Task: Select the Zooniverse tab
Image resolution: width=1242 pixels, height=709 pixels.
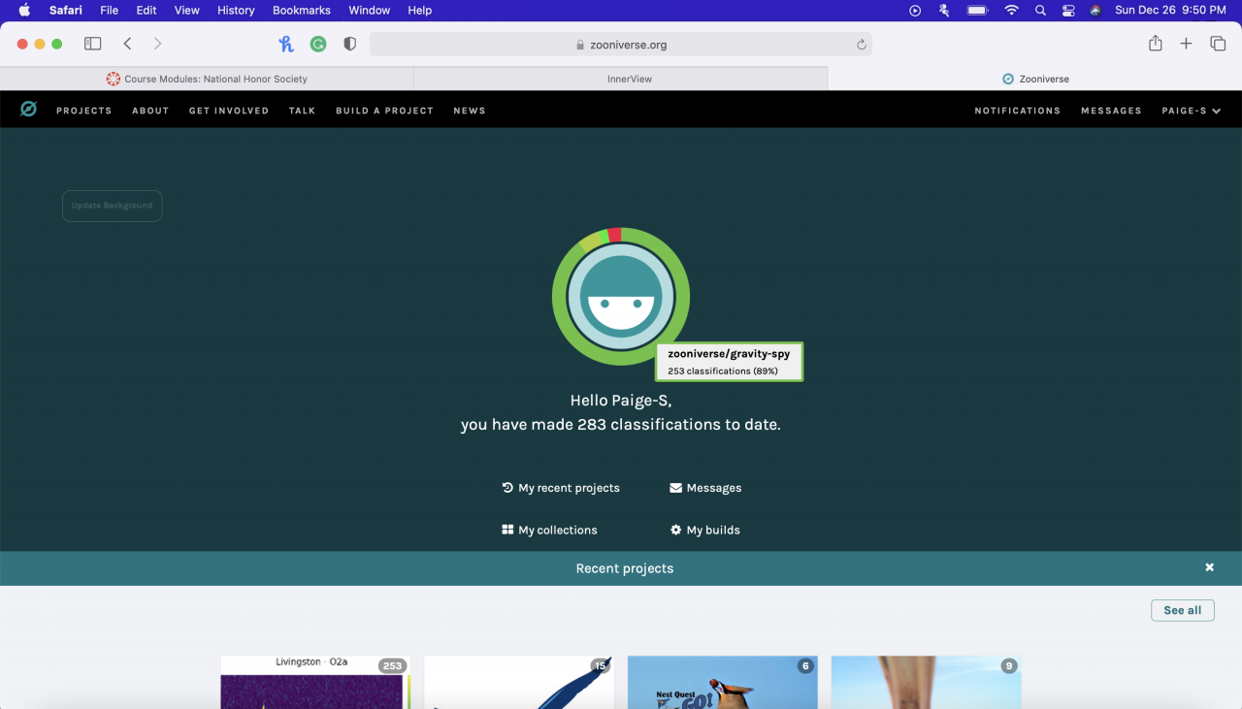Action: (x=1035, y=79)
